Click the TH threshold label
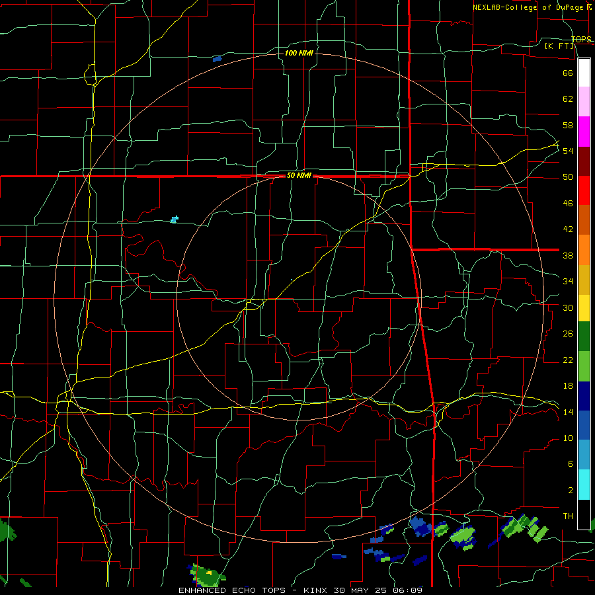 click(x=568, y=516)
